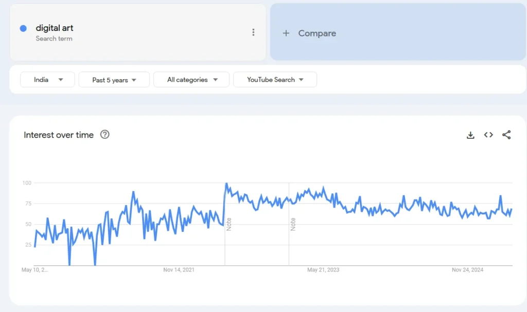Share the Interest over time chart
The height and width of the screenshot is (312, 527).
pos(506,135)
